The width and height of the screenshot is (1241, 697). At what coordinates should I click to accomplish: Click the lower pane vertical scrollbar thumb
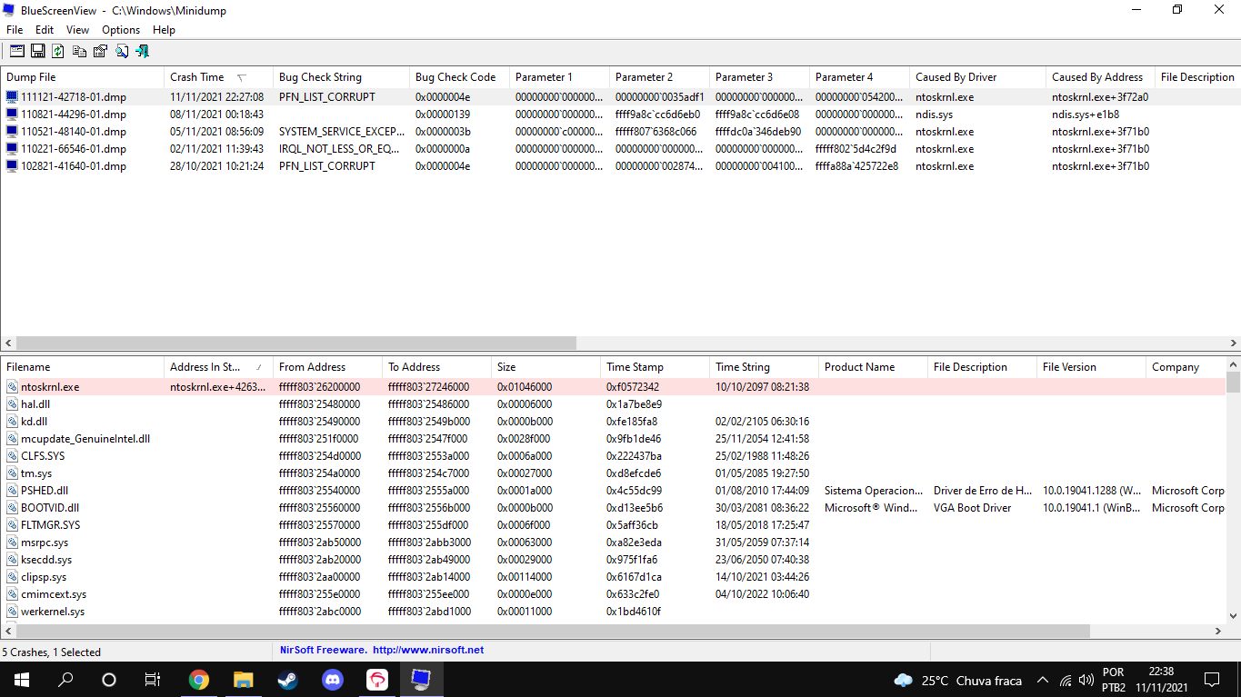1233,382
